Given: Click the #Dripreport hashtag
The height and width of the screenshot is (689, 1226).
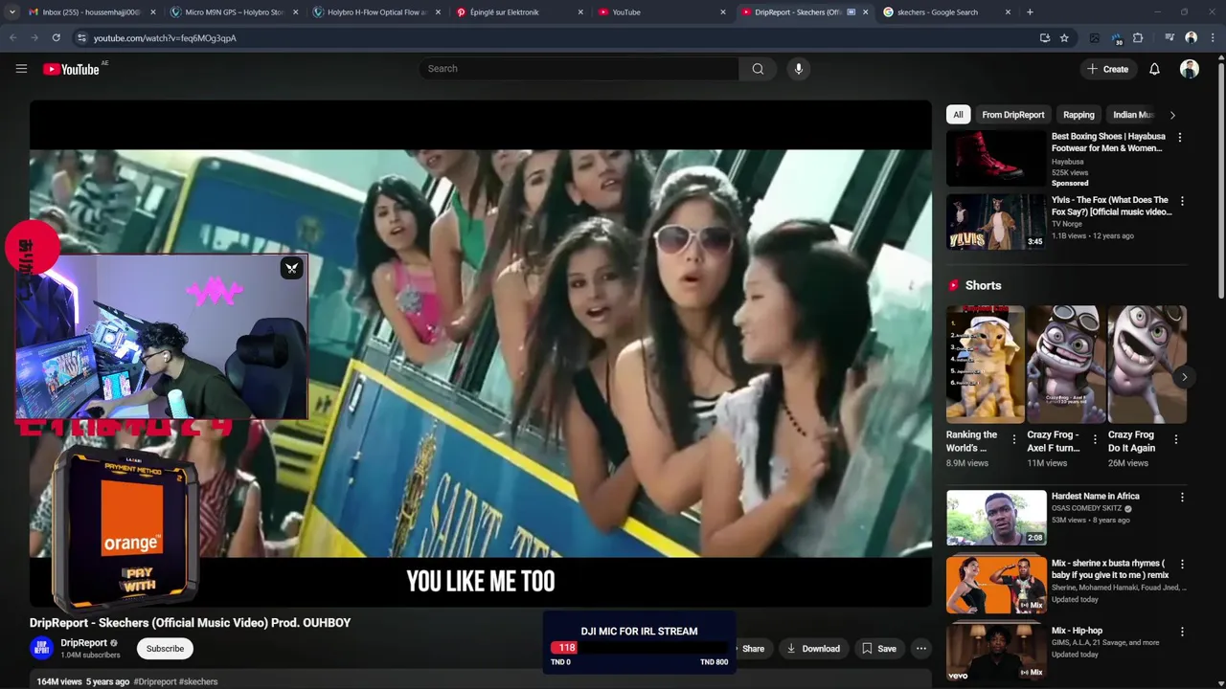Looking at the screenshot, I should click(x=154, y=682).
